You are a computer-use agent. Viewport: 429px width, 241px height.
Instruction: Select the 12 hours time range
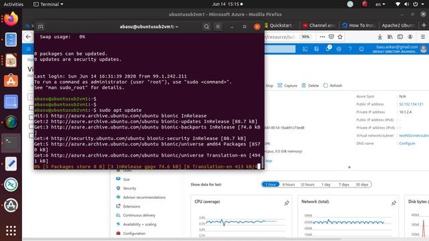tap(307, 185)
